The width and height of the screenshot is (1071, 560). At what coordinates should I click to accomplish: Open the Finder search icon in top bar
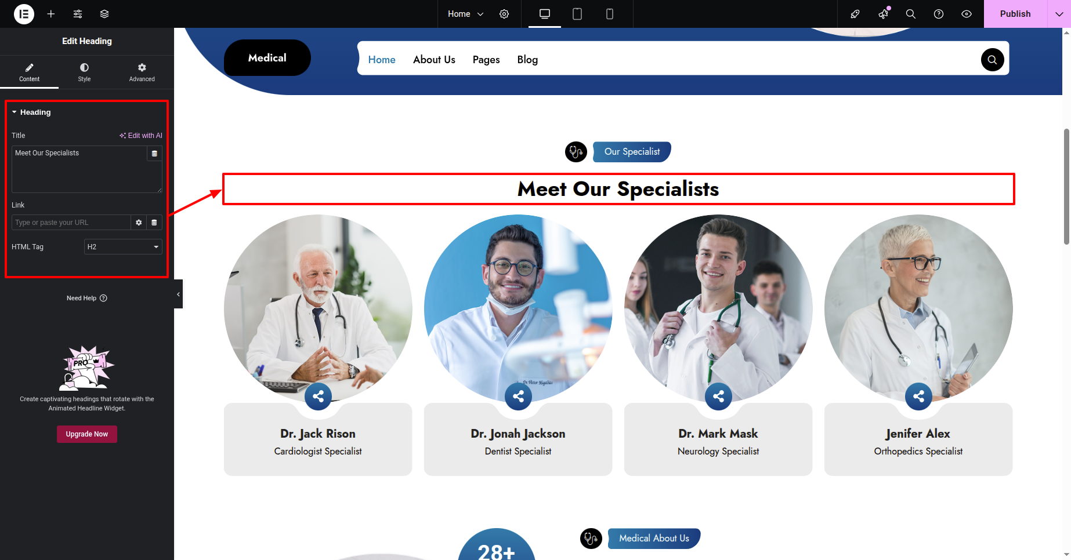click(x=911, y=14)
